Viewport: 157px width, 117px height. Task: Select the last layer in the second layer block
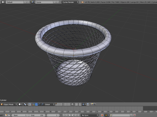(x=70, y=105)
